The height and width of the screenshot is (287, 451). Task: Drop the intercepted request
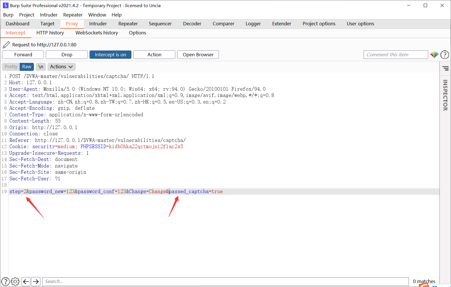coord(67,55)
